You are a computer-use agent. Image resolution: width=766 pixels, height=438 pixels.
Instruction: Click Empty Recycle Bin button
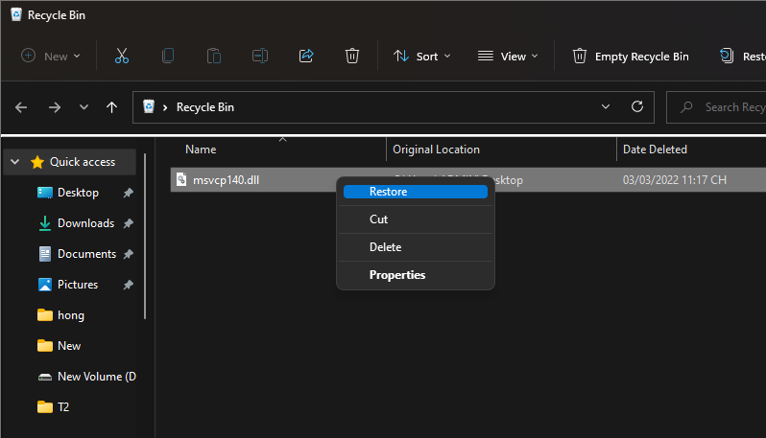(631, 57)
